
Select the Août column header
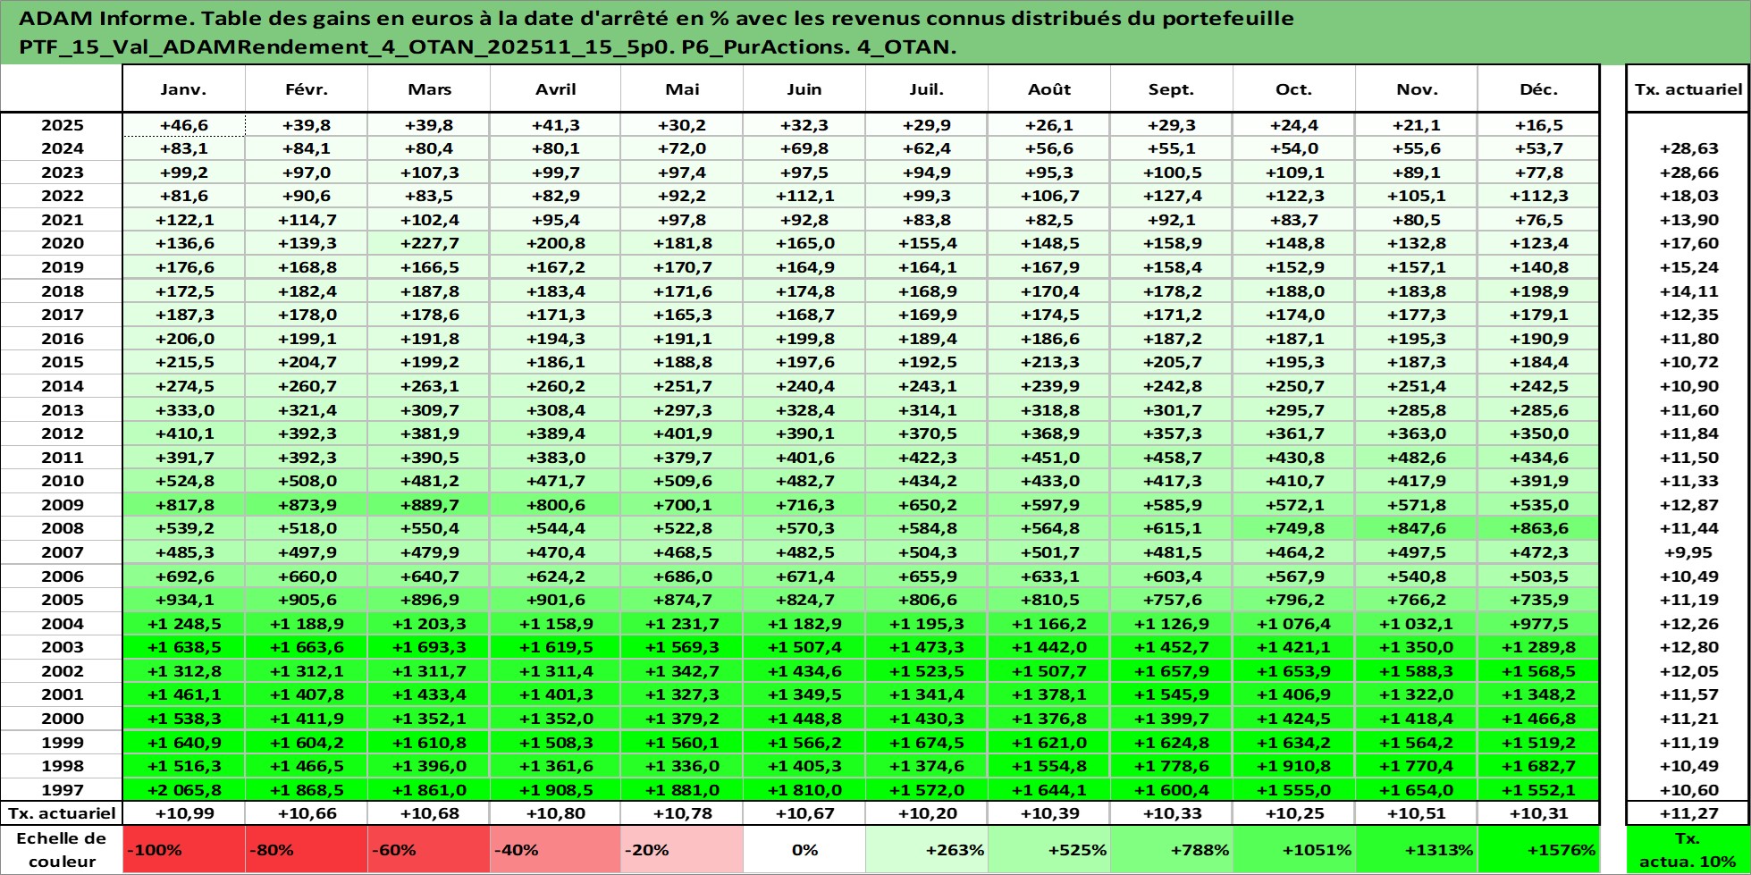pos(1049,89)
